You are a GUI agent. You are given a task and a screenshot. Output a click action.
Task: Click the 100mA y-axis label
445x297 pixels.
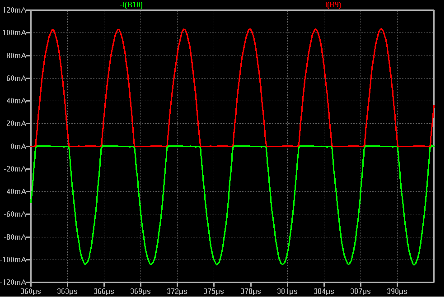point(14,33)
